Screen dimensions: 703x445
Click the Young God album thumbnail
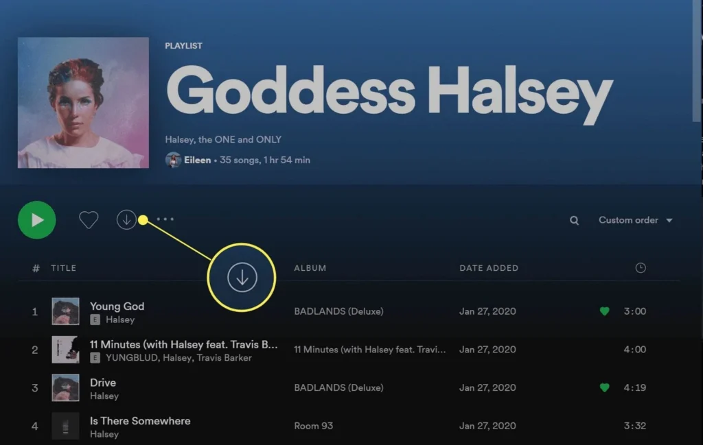[x=65, y=311]
